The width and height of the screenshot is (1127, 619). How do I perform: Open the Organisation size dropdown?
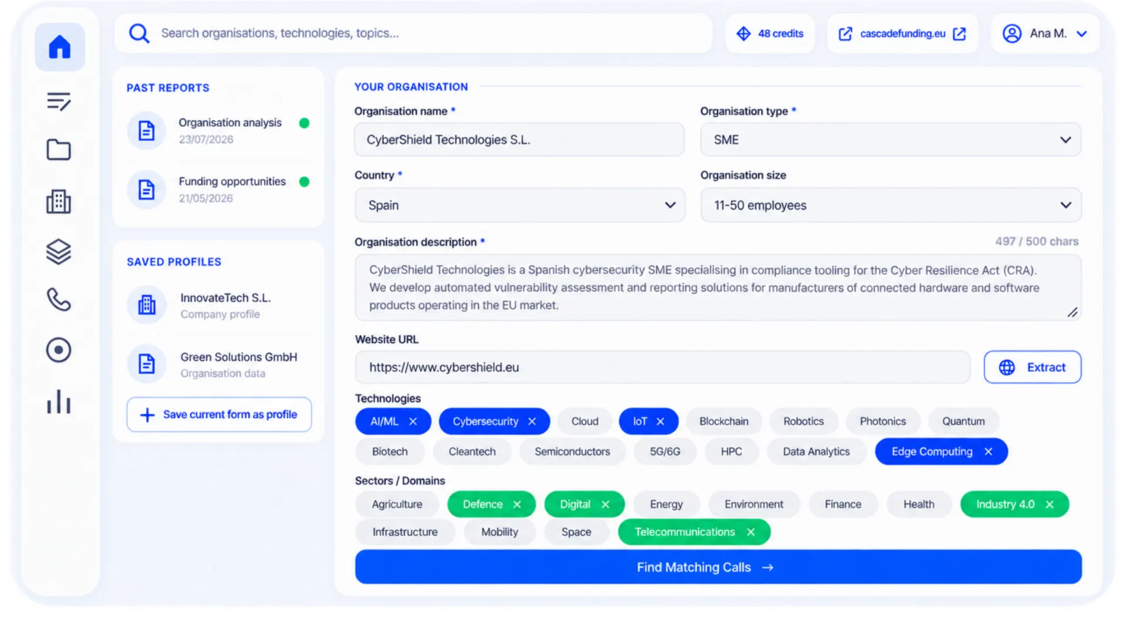890,205
